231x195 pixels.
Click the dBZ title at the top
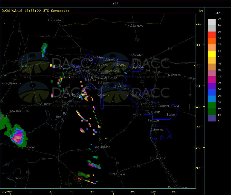[x=115, y=4]
